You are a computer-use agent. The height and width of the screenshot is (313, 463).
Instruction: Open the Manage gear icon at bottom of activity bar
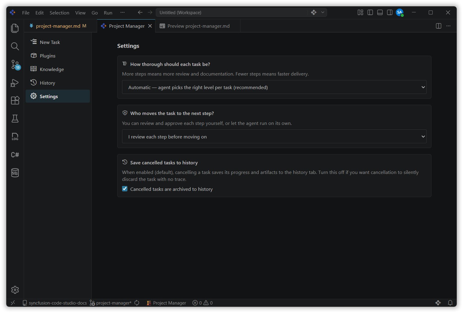coord(15,290)
